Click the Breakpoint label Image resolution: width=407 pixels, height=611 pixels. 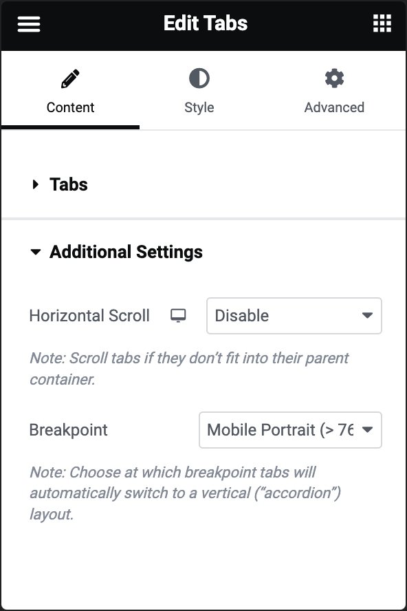(69, 430)
